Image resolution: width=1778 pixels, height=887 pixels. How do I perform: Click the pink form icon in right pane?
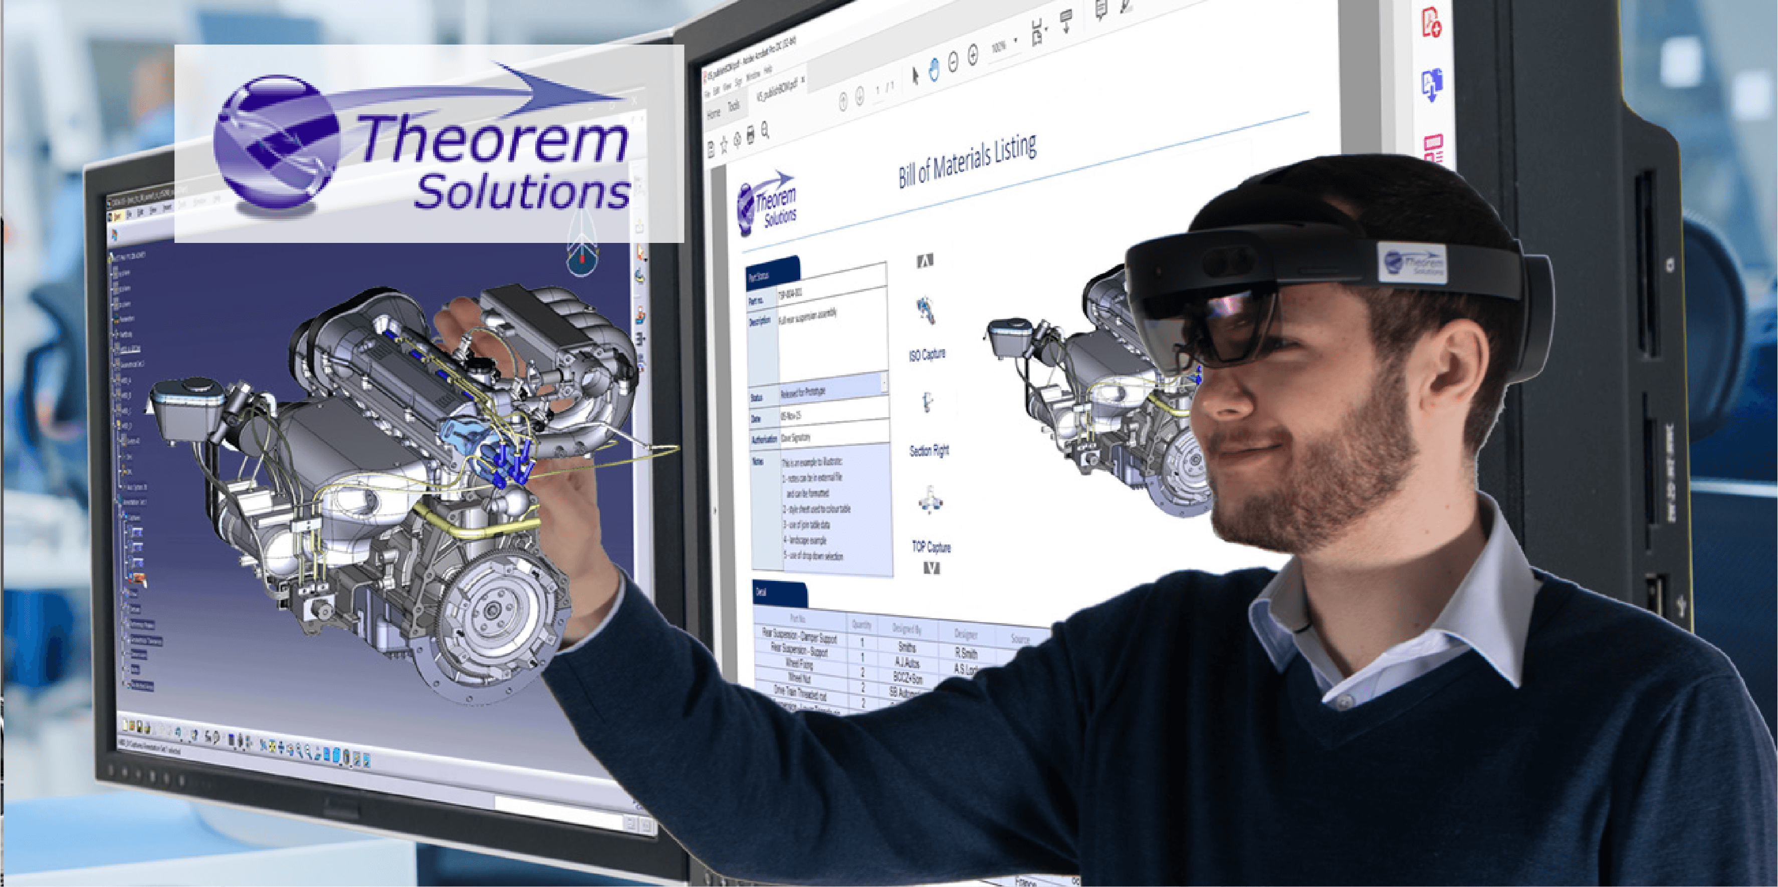[x=1433, y=148]
